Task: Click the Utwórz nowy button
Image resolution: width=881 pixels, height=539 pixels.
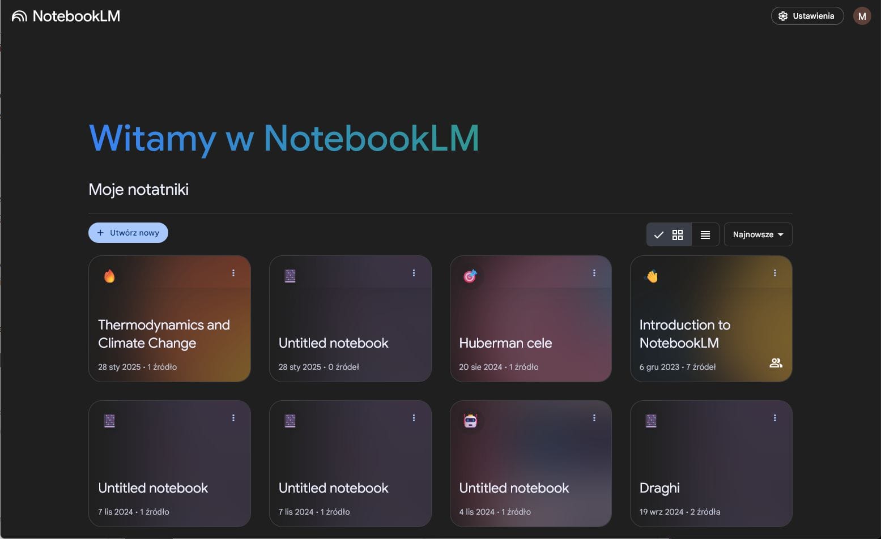Action: 128,233
